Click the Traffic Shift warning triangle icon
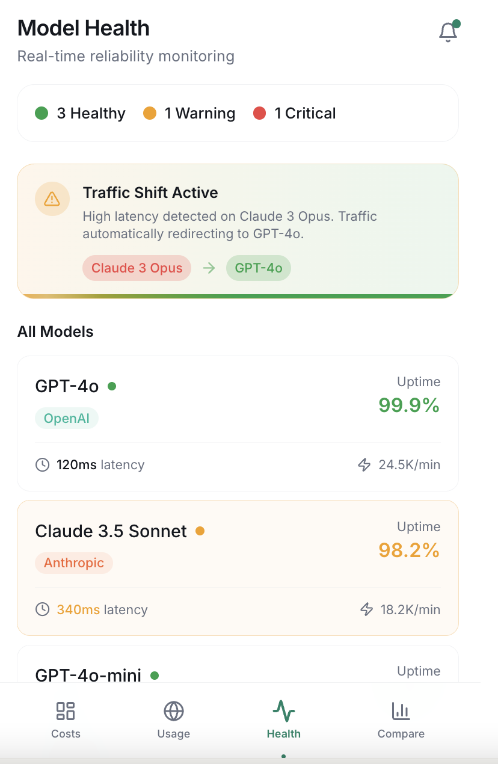 coord(52,199)
